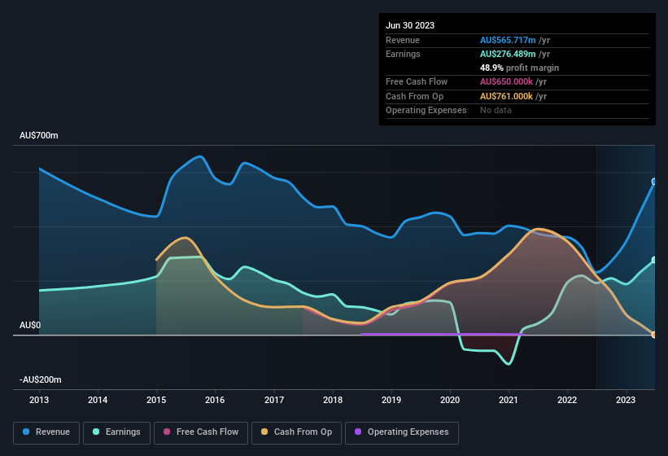The image size is (668, 456).
Task: Select the 2017 x-axis label
Action: point(274,400)
